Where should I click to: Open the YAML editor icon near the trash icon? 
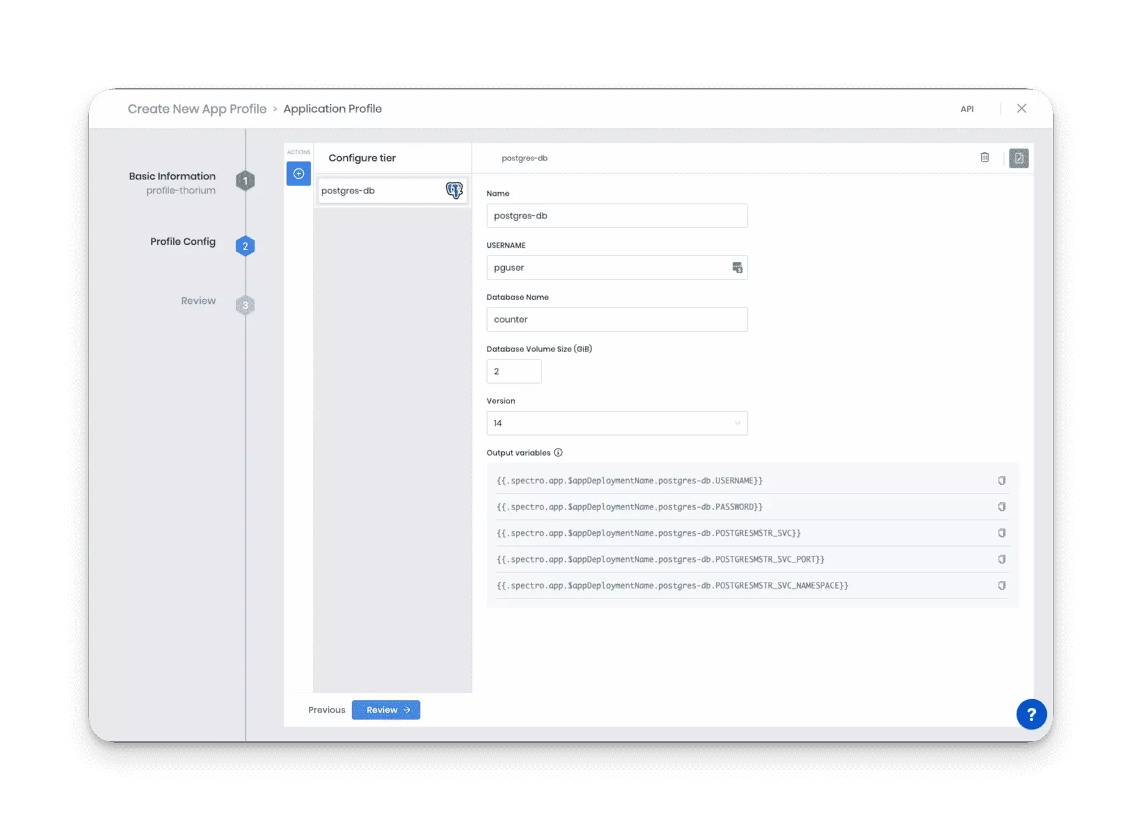point(1018,158)
